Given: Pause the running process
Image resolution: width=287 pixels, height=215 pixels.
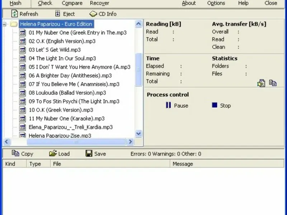Looking at the screenshot, I should 177,105.
